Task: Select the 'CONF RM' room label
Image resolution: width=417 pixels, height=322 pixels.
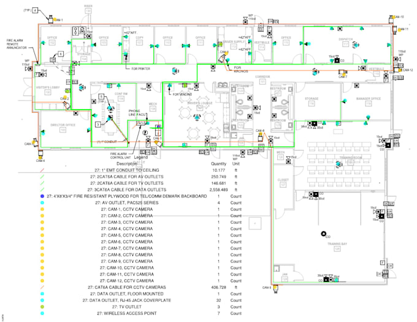Action: click(121, 94)
